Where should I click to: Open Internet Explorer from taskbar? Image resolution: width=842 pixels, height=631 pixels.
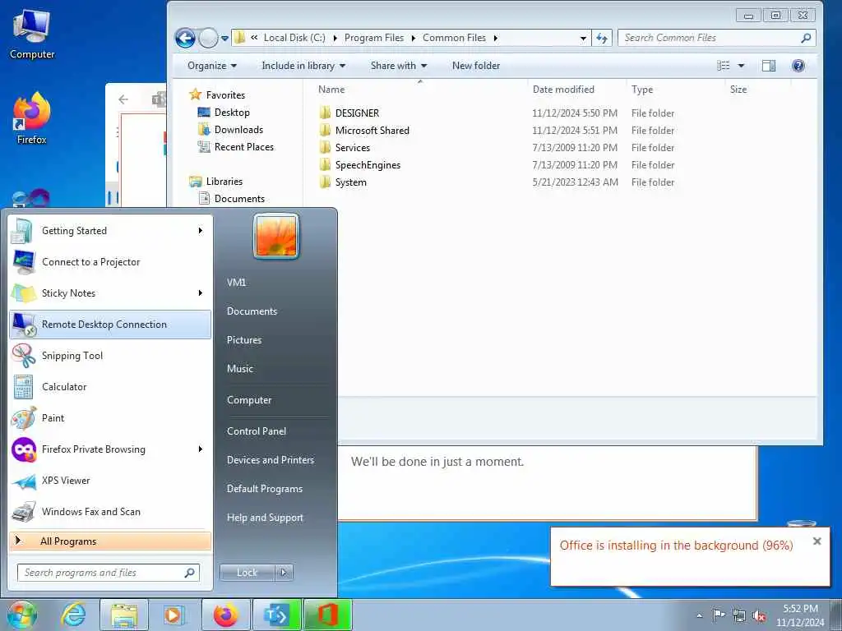[72, 615]
